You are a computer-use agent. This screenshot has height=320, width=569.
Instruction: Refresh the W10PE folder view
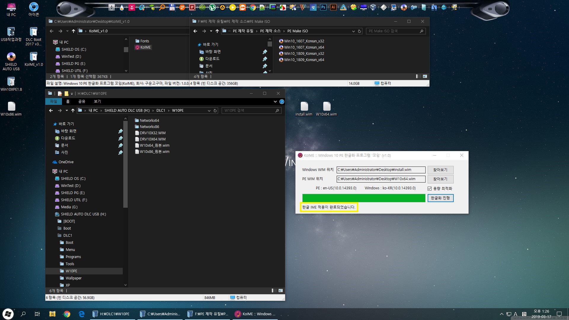[x=215, y=111]
